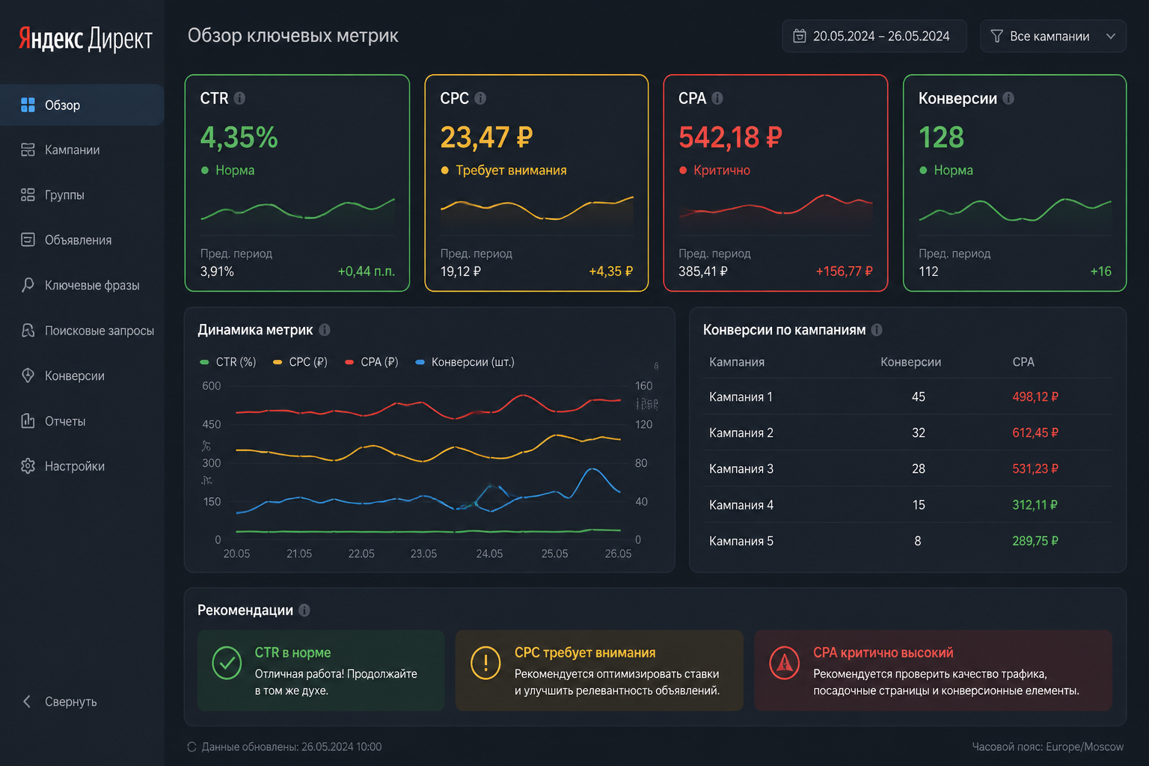Click the Обзор grid icon in sidebar

pos(28,105)
